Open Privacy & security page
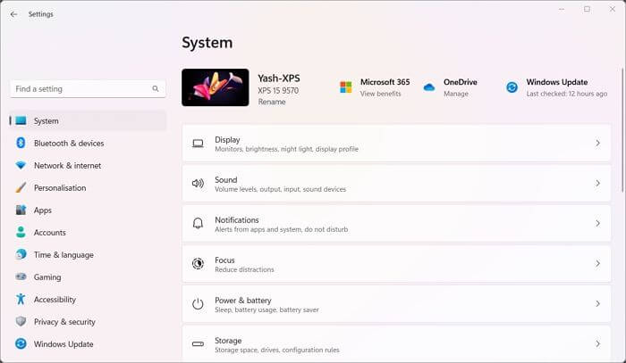 [x=88, y=321]
